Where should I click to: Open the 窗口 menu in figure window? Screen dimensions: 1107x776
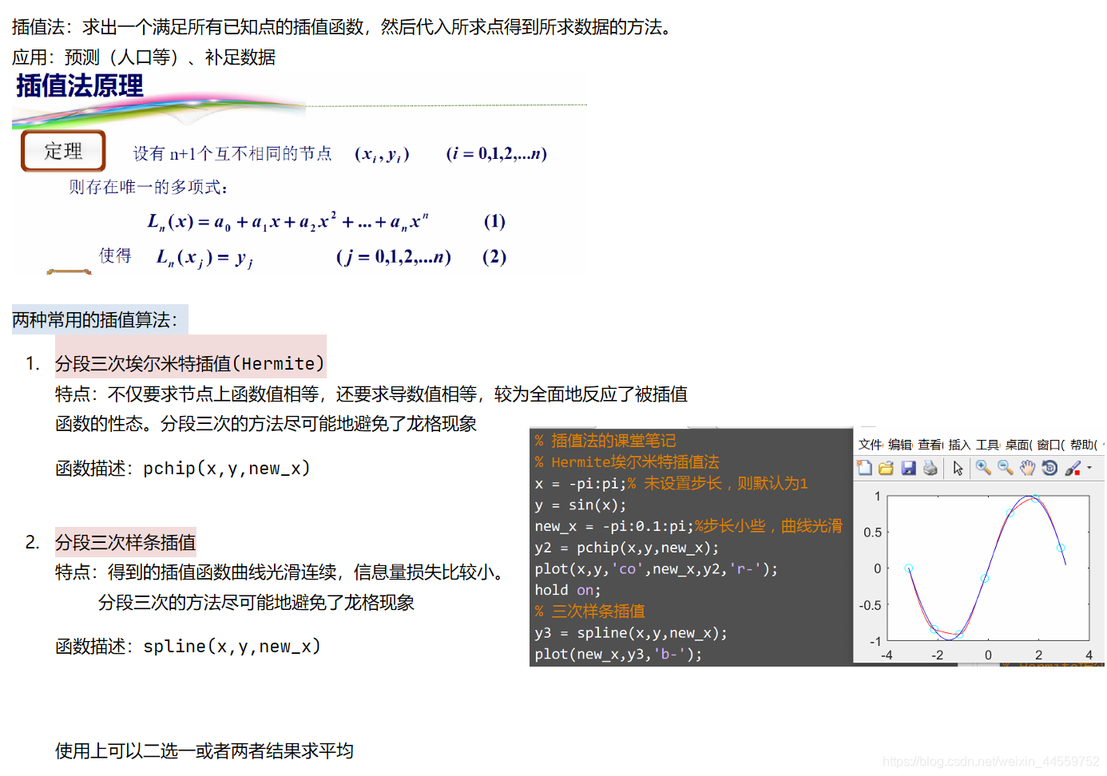click(1050, 445)
